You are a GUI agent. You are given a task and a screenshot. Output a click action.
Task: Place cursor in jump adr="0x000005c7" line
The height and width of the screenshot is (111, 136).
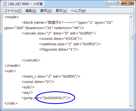[46, 98]
